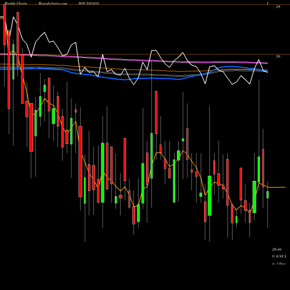This screenshot has height=290, width=290.
Task: Click the "in 5 Days" text
Action: tap(278, 263)
